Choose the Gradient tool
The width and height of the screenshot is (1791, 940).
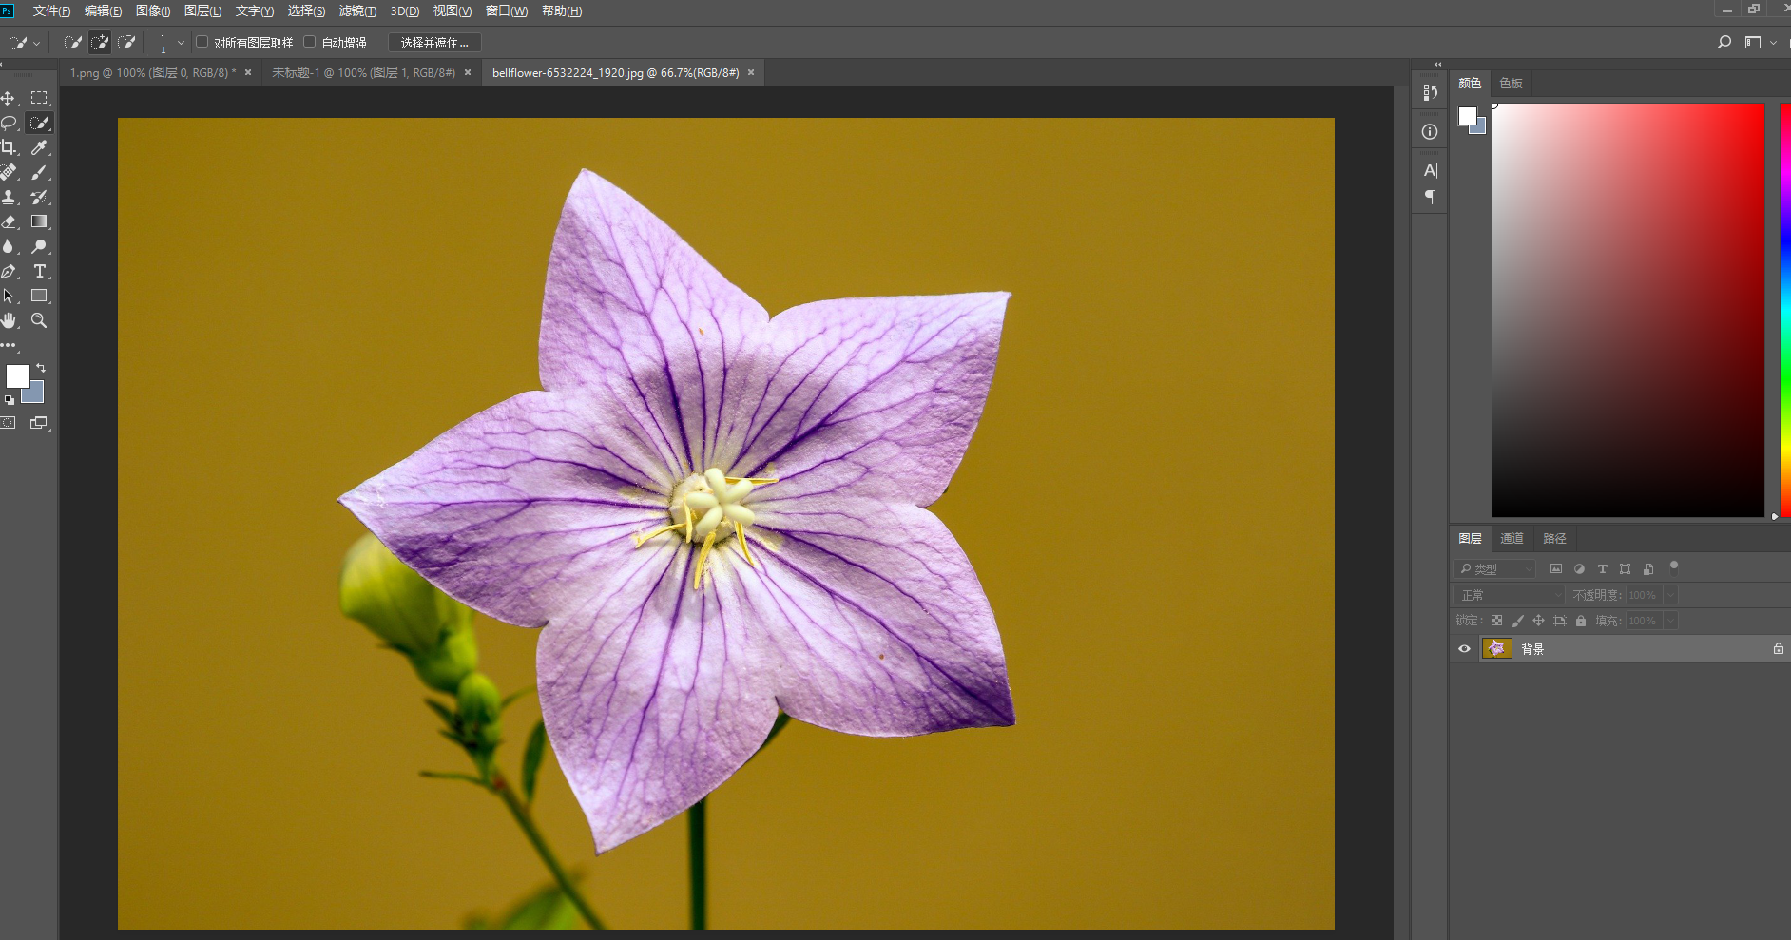coord(39,221)
